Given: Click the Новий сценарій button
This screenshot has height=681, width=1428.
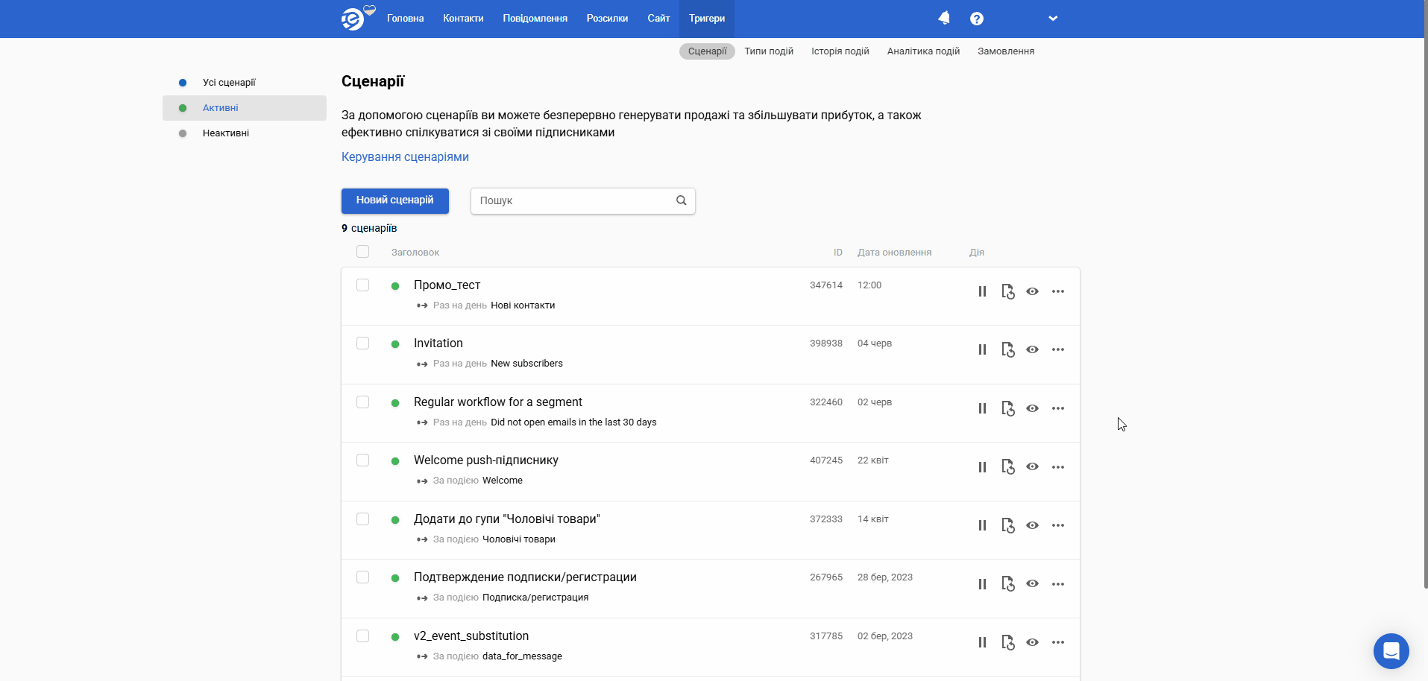Looking at the screenshot, I should (x=395, y=200).
